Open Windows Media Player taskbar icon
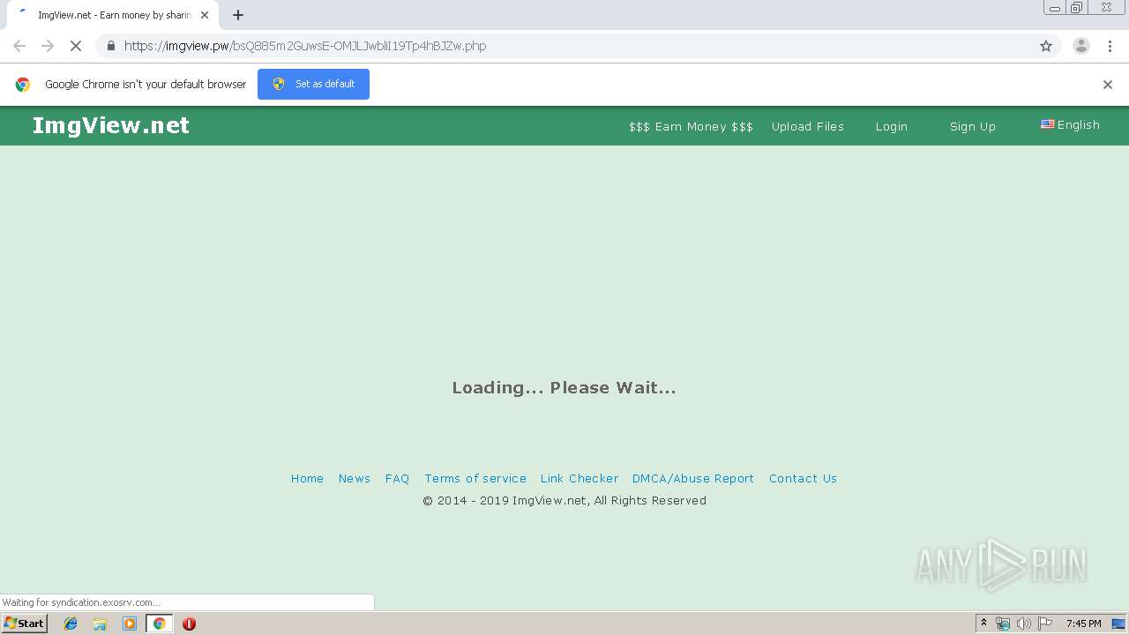Image resolution: width=1129 pixels, height=635 pixels. tap(130, 624)
